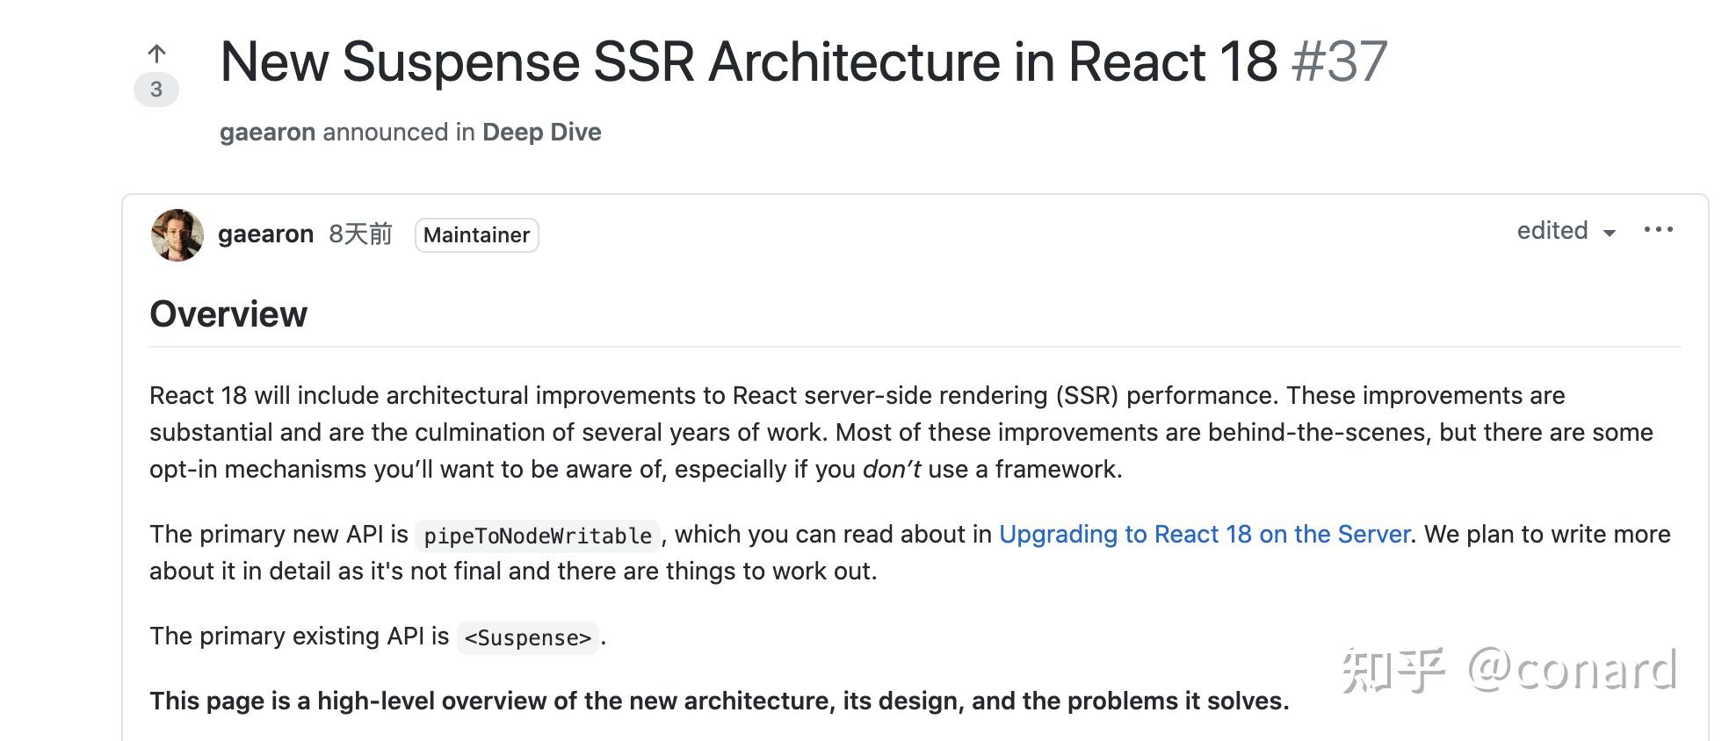
Task: Click the pipeToNodeWritable code snippet
Action: (538, 536)
